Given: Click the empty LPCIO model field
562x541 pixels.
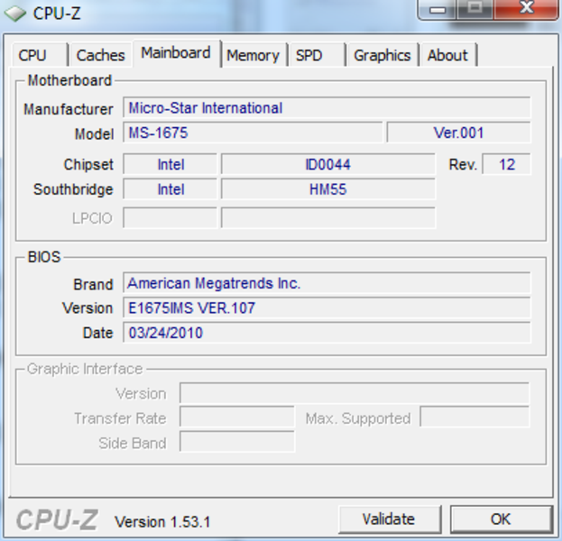Looking at the screenshot, I should click(328, 217).
